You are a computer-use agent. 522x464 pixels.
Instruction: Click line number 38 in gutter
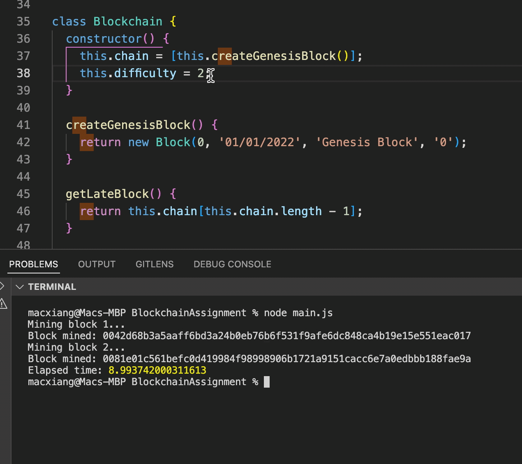click(23, 73)
